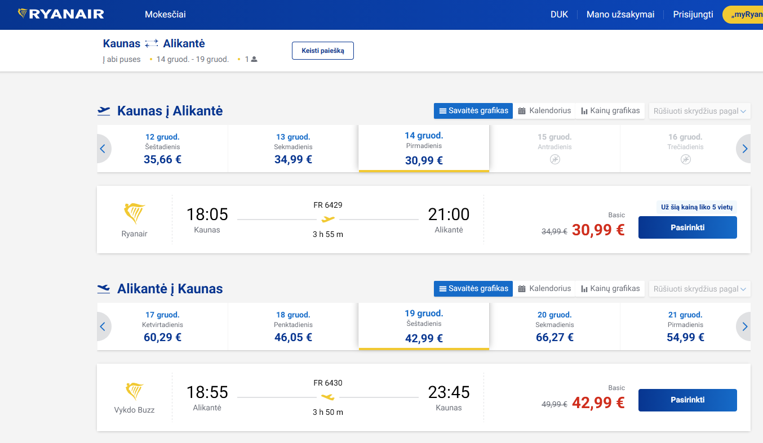Click the 30,99 € outbound fare

click(x=598, y=230)
